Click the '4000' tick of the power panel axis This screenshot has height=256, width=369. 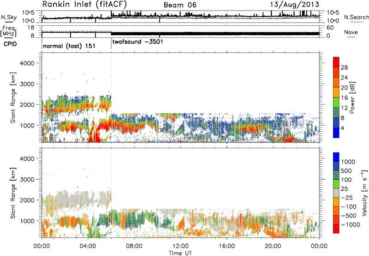tap(27, 63)
